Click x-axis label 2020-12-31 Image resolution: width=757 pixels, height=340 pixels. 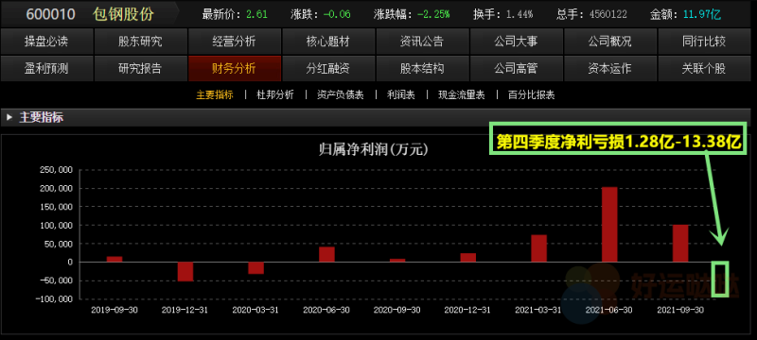point(467,310)
